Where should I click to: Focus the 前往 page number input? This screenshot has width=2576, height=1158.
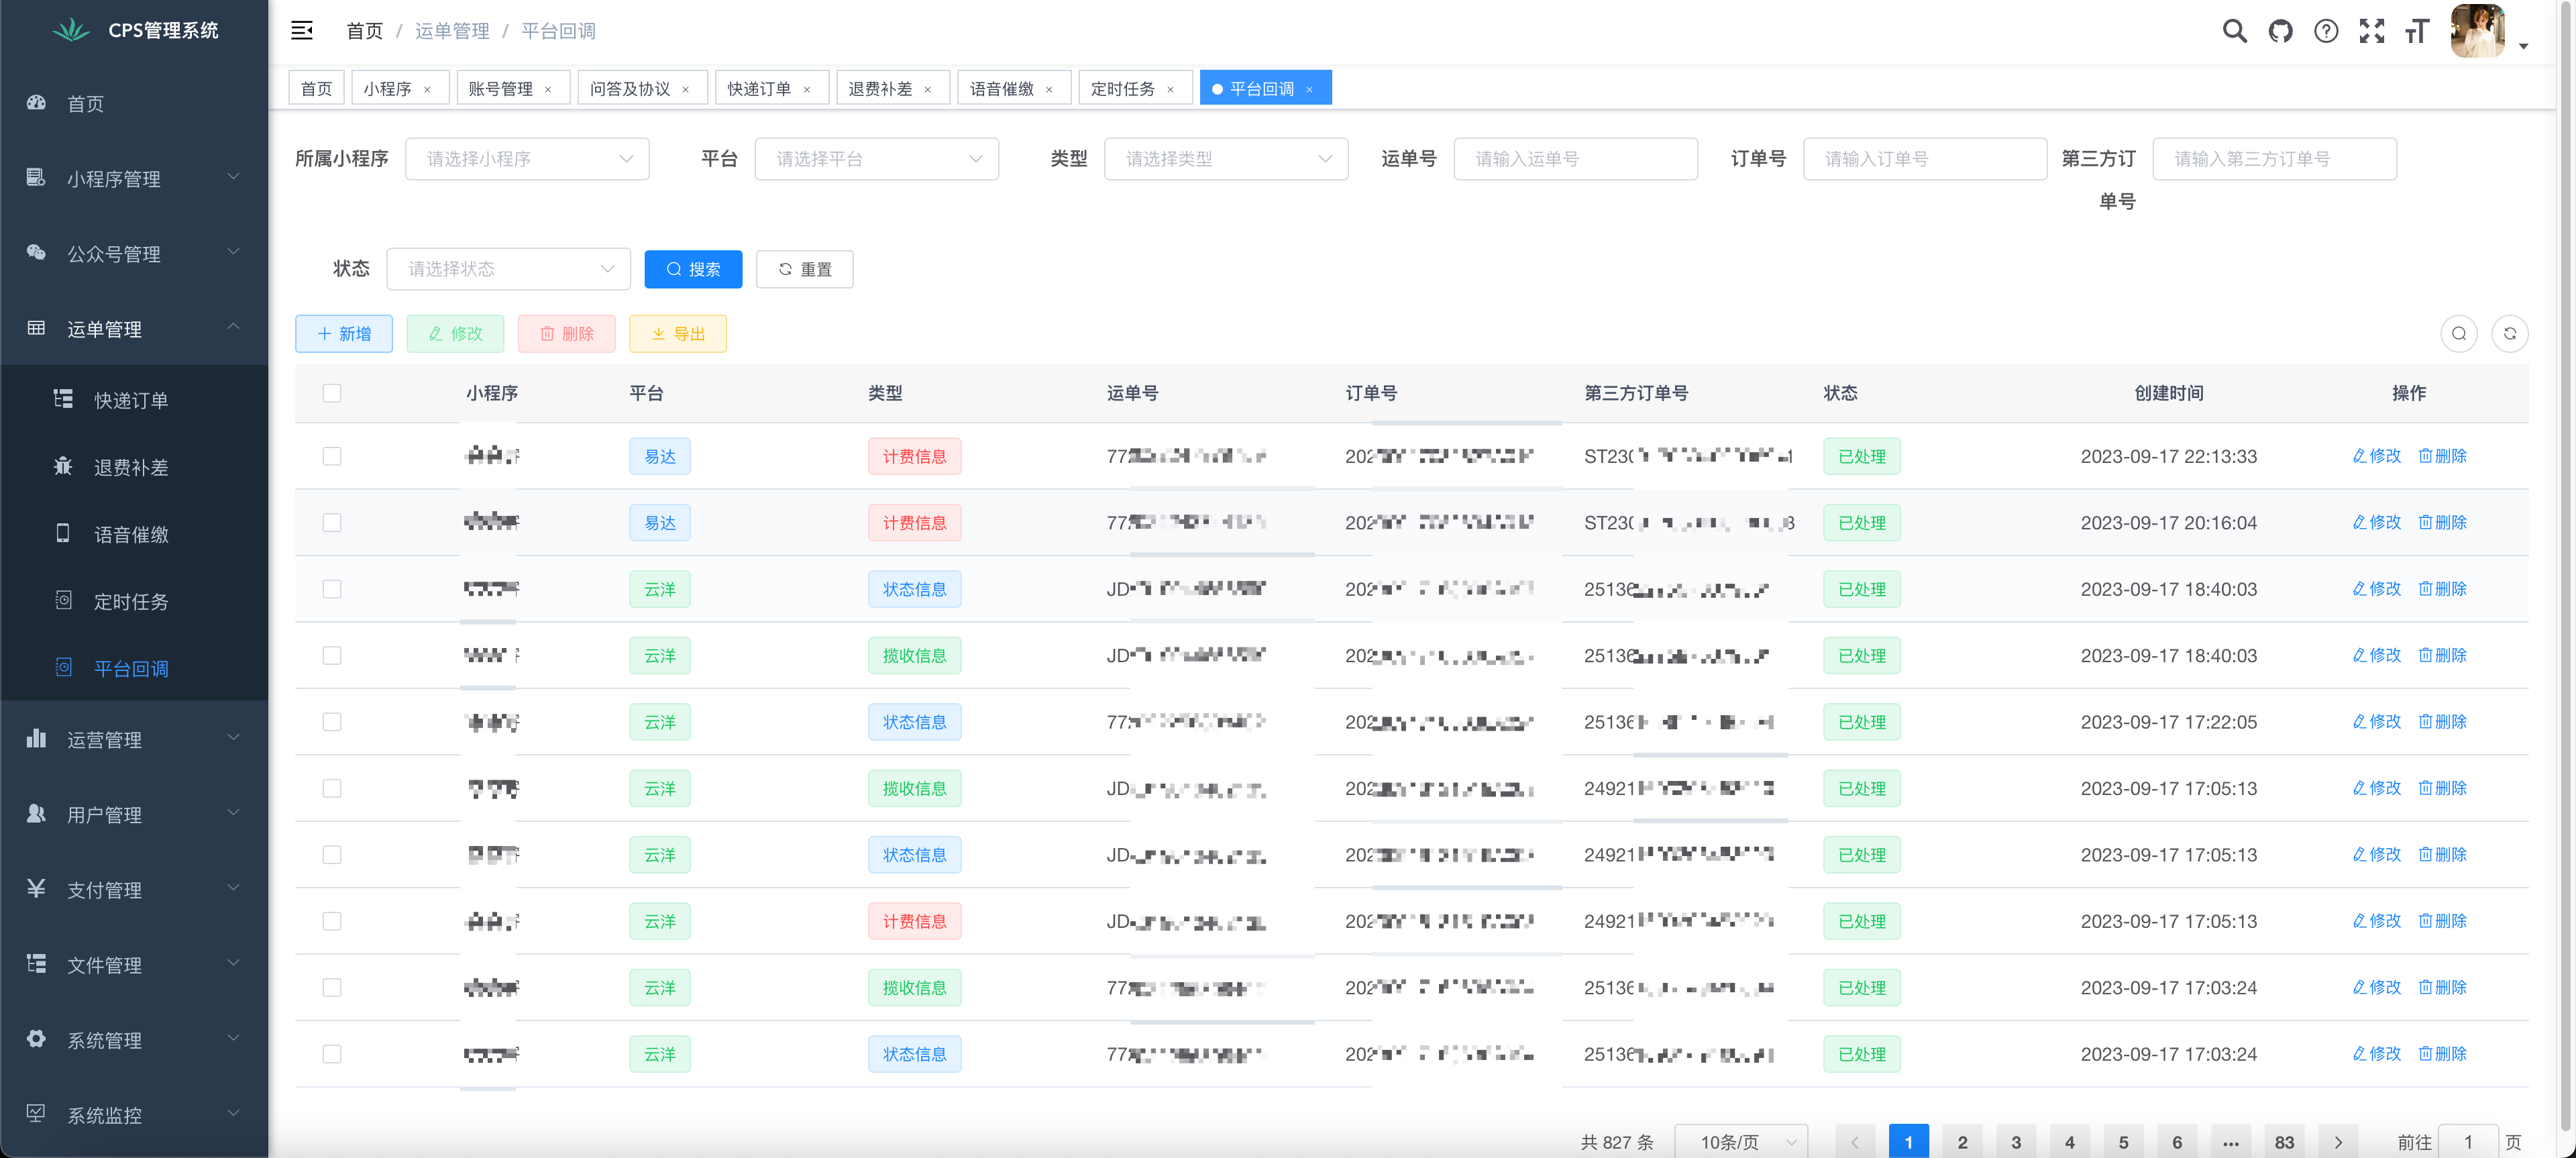2468,1142
